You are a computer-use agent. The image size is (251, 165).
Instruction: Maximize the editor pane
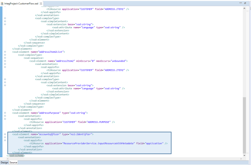[246, 3]
